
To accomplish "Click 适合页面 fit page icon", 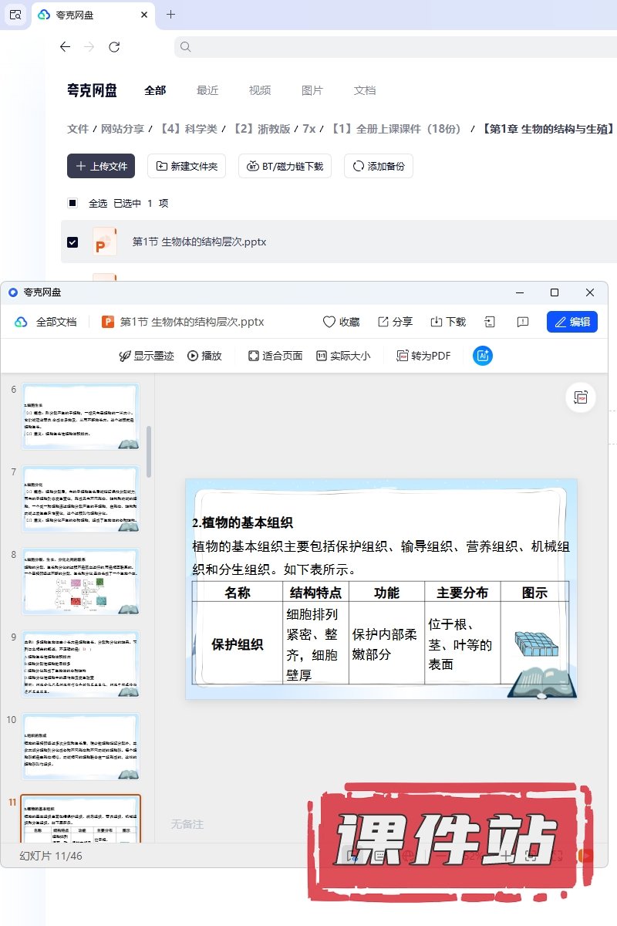I will point(254,356).
